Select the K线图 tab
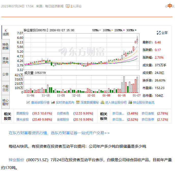This screenshot has width=175, height=183. [6, 32]
